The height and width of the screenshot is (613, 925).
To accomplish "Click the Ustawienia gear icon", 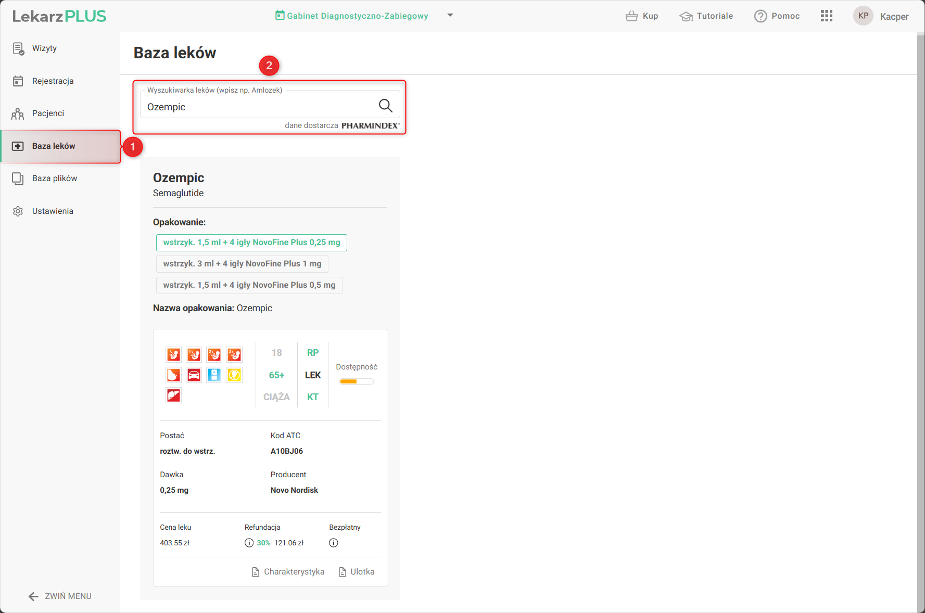I will [18, 211].
